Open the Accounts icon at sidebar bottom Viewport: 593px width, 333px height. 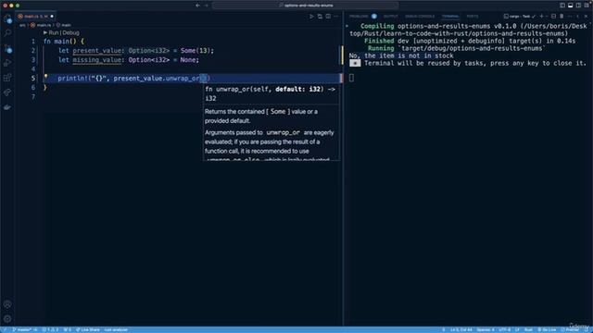click(x=7, y=304)
